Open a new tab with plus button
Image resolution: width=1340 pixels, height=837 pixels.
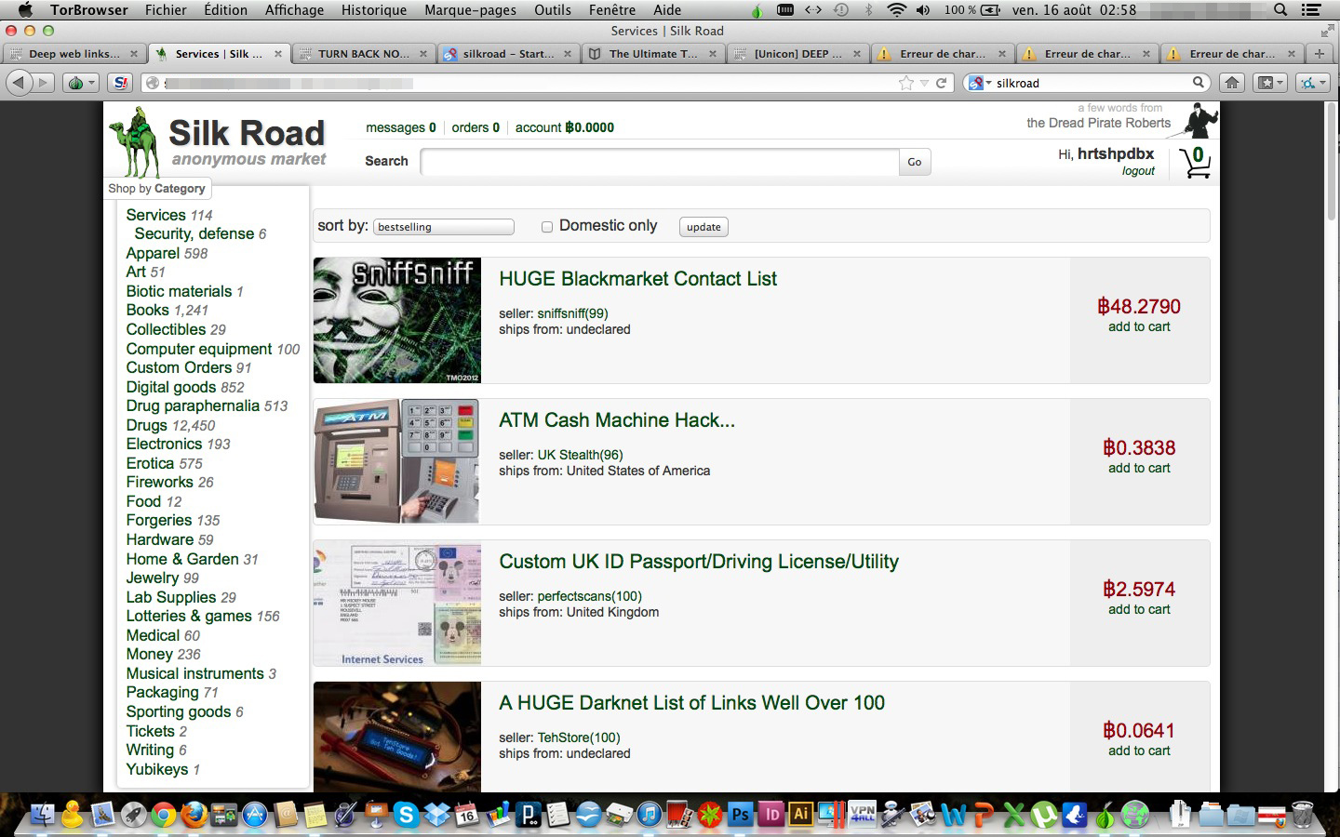pos(1319,54)
